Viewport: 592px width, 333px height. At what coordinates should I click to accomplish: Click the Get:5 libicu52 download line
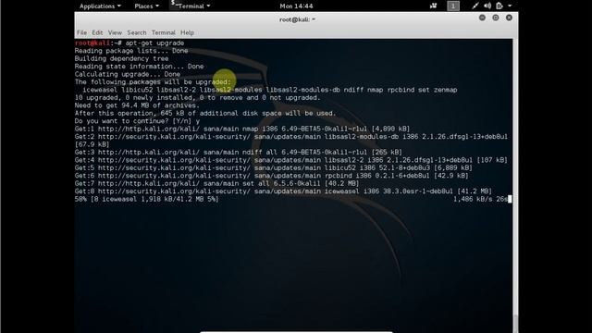coord(274,168)
